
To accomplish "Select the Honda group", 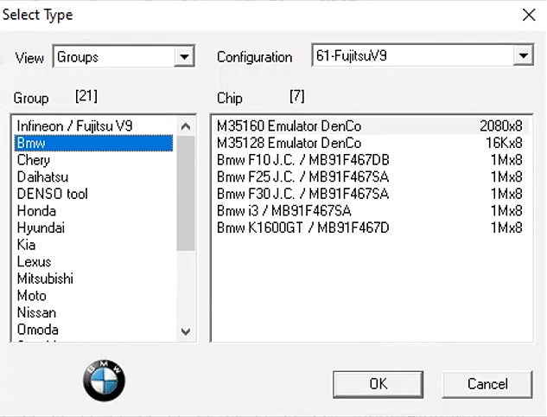I will point(94,211).
